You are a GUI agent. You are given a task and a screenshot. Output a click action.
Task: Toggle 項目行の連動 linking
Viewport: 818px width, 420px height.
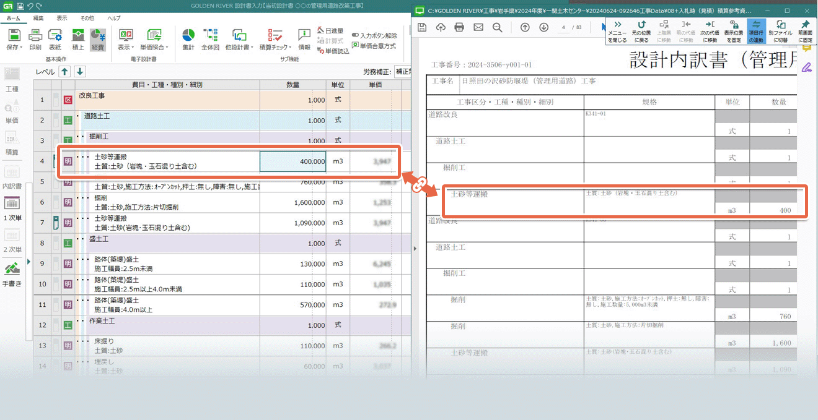[x=756, y=32]
